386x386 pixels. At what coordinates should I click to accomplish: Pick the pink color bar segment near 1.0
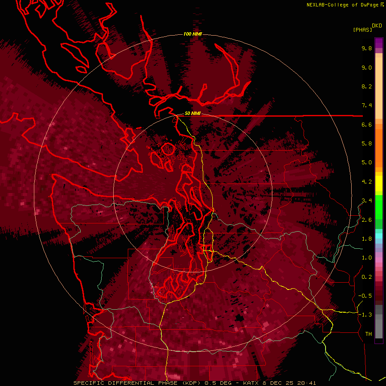click(379, 260)
